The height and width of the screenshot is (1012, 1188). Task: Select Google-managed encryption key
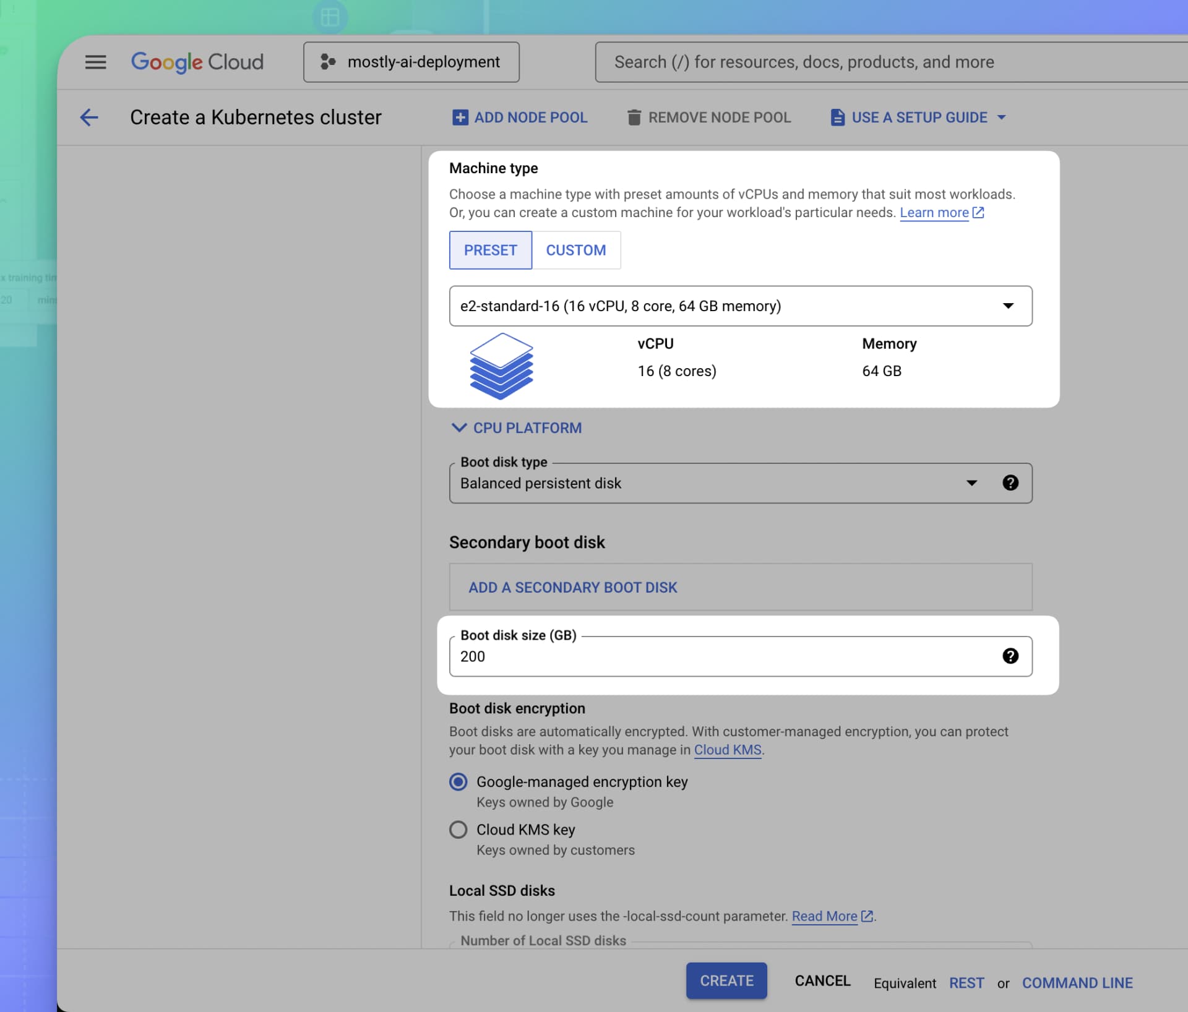458,782
